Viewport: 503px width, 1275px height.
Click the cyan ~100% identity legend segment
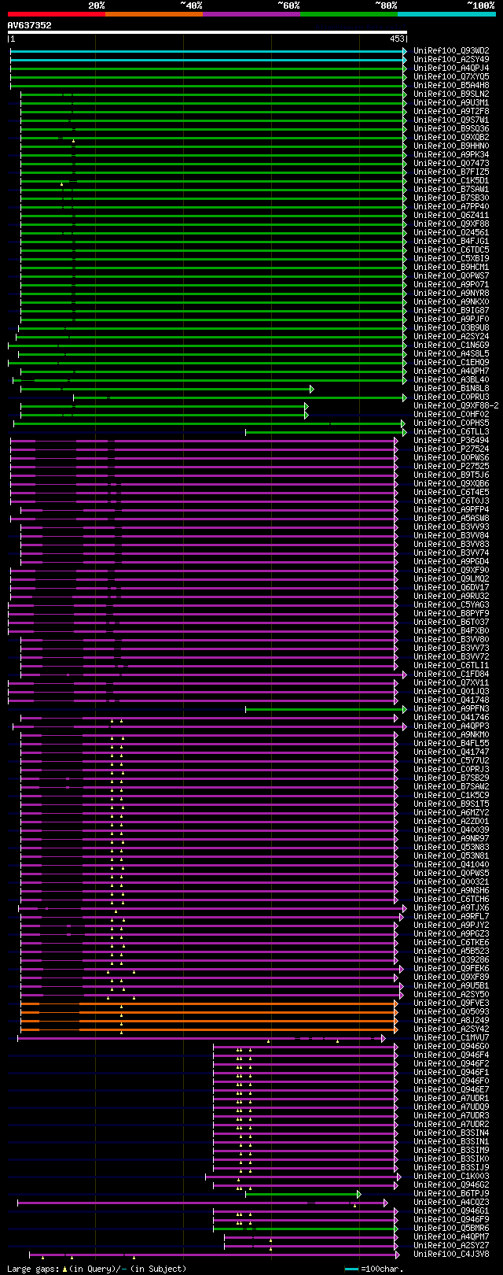click(446, 14)
